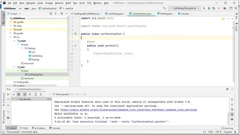This screenshot has width=240, height=135.
Task: Collapse the Parking package
Action: tap(22, 48)
